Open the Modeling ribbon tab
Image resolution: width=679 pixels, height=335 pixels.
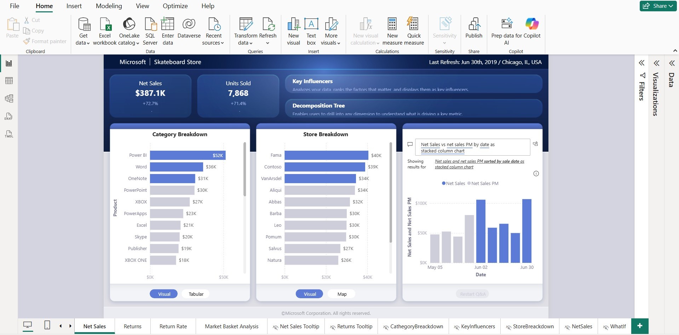pyautogui.click(x=109, y=6)
